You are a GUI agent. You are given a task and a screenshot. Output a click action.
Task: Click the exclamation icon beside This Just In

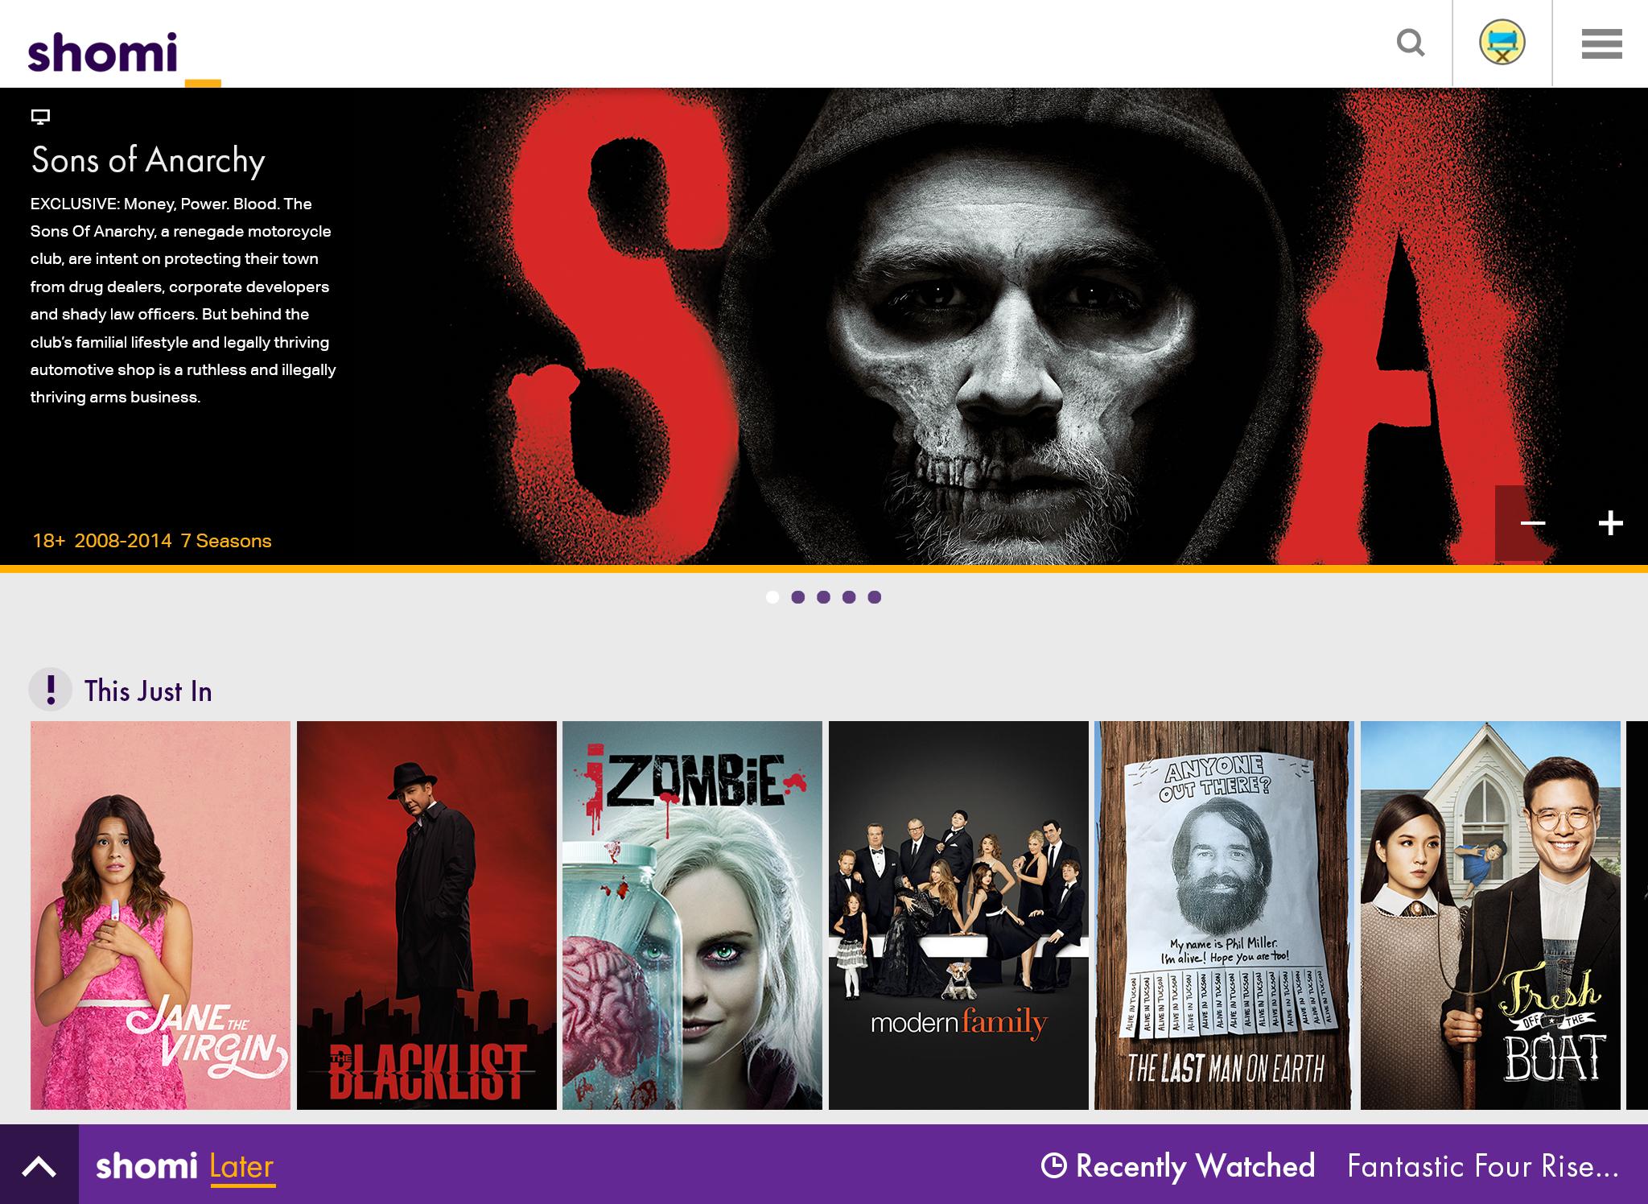pyautogui.click(x=51, y=689)
